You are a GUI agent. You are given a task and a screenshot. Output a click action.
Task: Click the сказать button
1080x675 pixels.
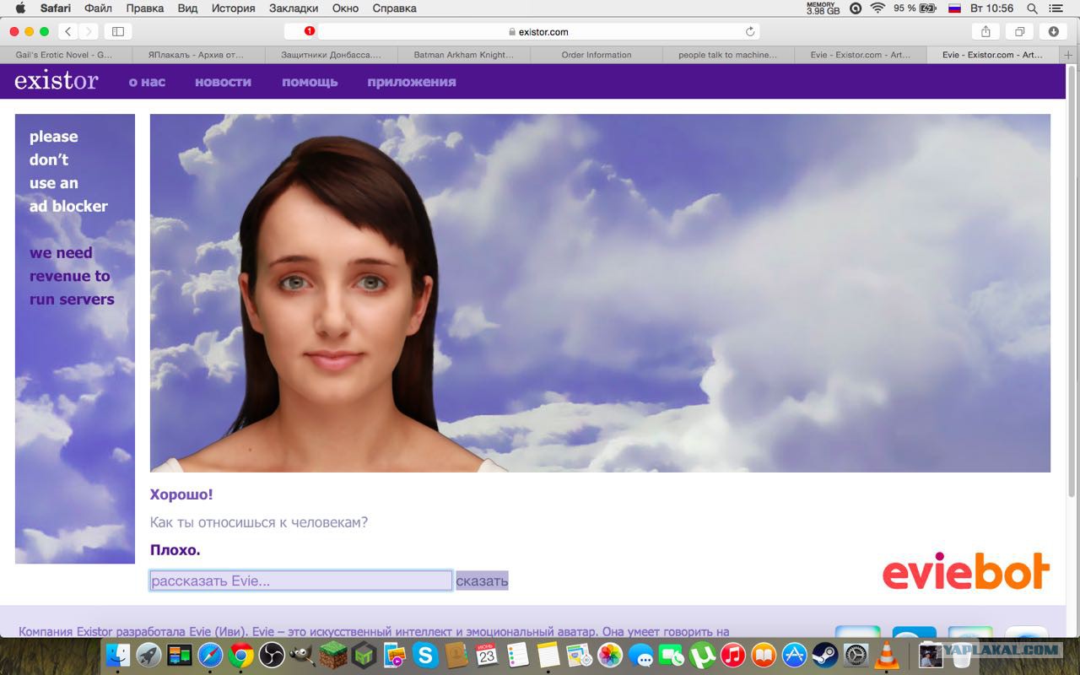[x=482, y=580]
